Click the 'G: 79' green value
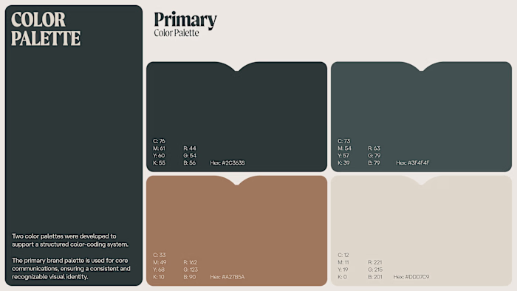The height and width of the screenshot is (291, 517). pos(374,156)
